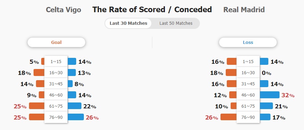Click the Goal panel 1~15 interval label
Image resolution: width=304 pixels, height=130 pixels.
tap(56, 62)
